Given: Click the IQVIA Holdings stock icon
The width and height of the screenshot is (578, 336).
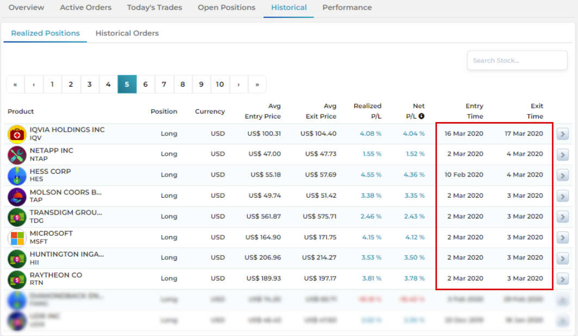Looking at the screenshot, I should click(x=17, y=134).
